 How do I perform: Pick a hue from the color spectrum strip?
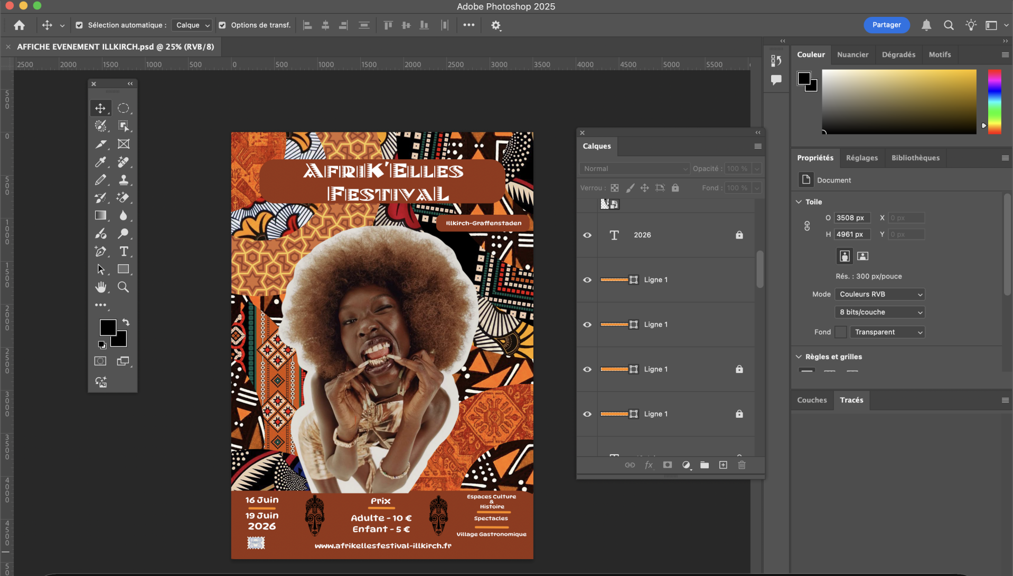995,102
